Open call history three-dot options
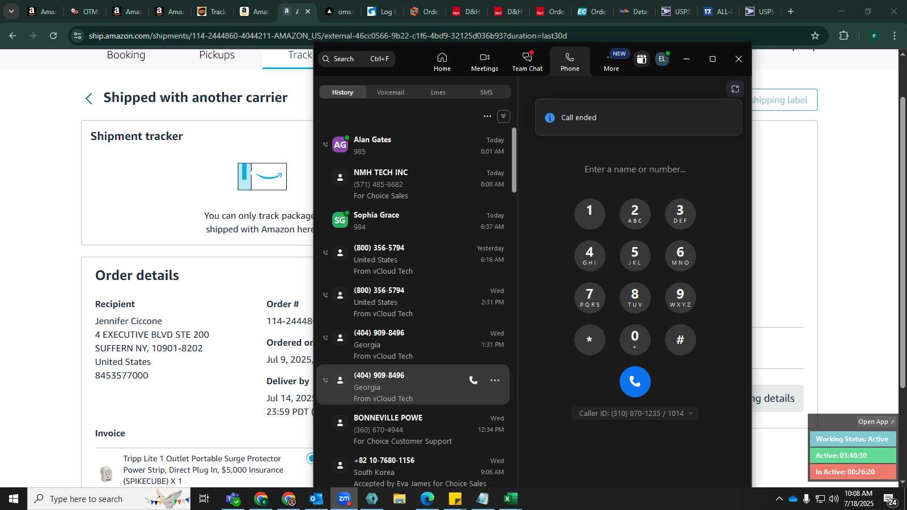907x510 pixels. tap(487, 116)
